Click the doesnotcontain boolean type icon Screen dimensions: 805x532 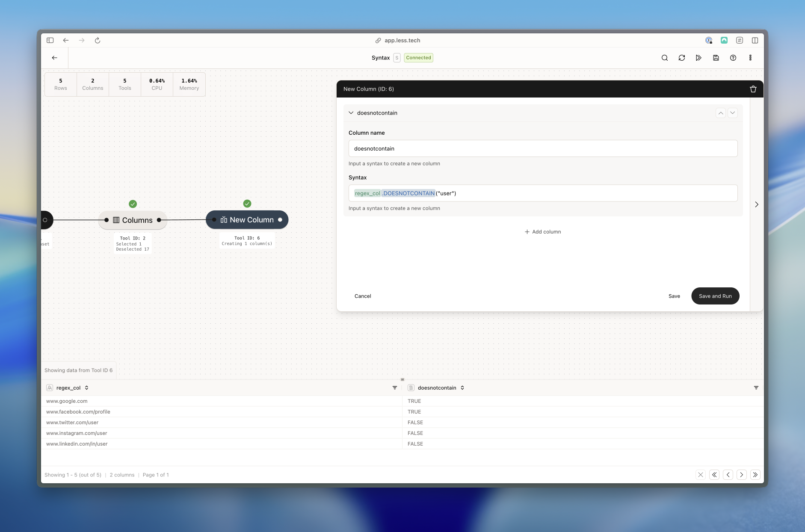[x=411, y=388]
